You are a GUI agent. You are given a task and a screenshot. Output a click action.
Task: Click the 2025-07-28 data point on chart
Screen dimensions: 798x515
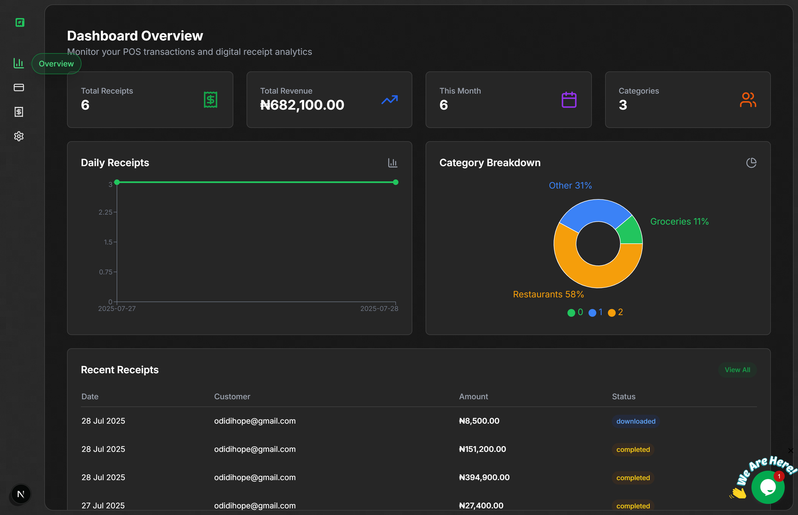(395, 182)
